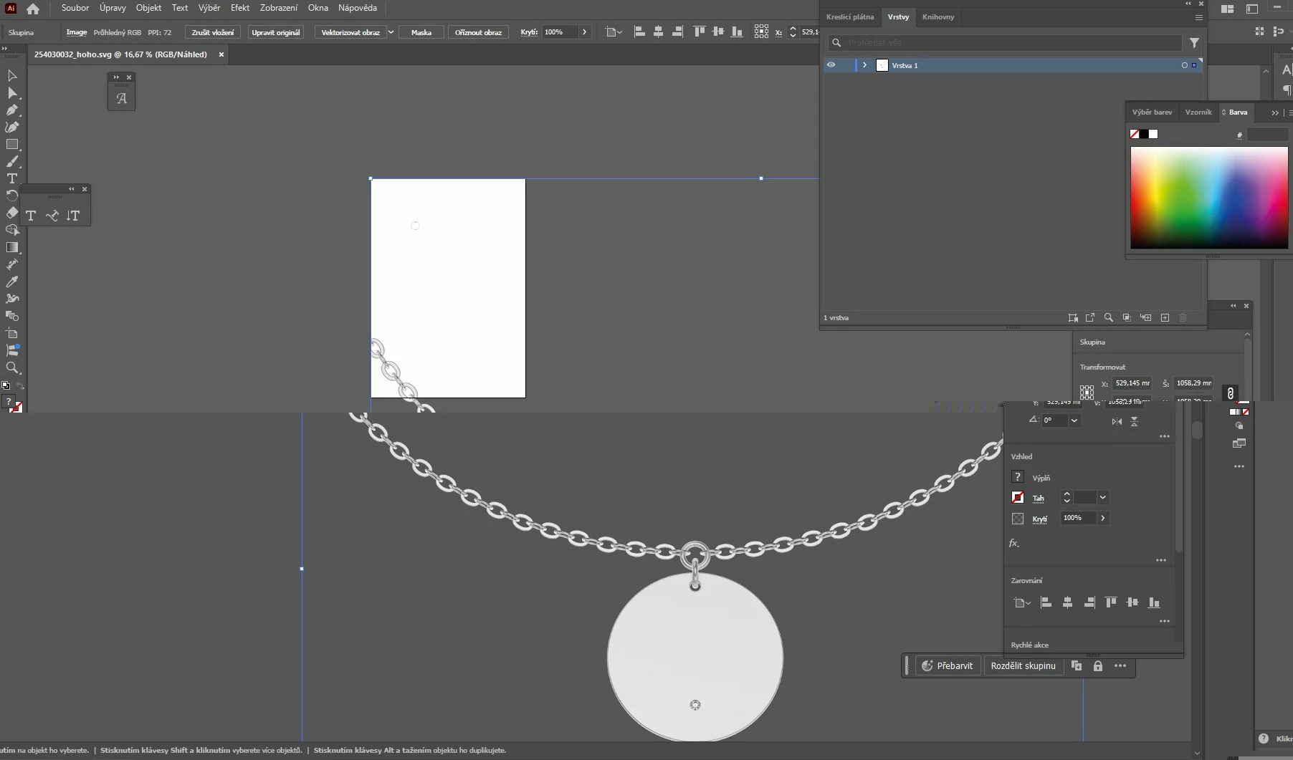Align left edges in the top control bar

pyautogui.click(x=639, y=32)
